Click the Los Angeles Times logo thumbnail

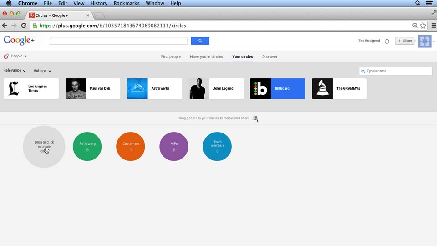coord(14,89)
